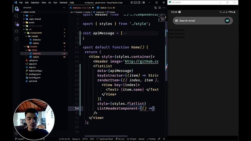Open the Terminal menu
Screen dimensions: 251x141
(x=64, y=3)
